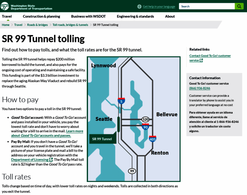
Task: Click the Bellevue label on map
Action: pyautogui.click(x=167, y=114)
